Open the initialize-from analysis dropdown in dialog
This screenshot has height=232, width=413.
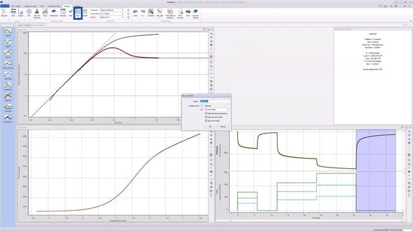[217, 110]
